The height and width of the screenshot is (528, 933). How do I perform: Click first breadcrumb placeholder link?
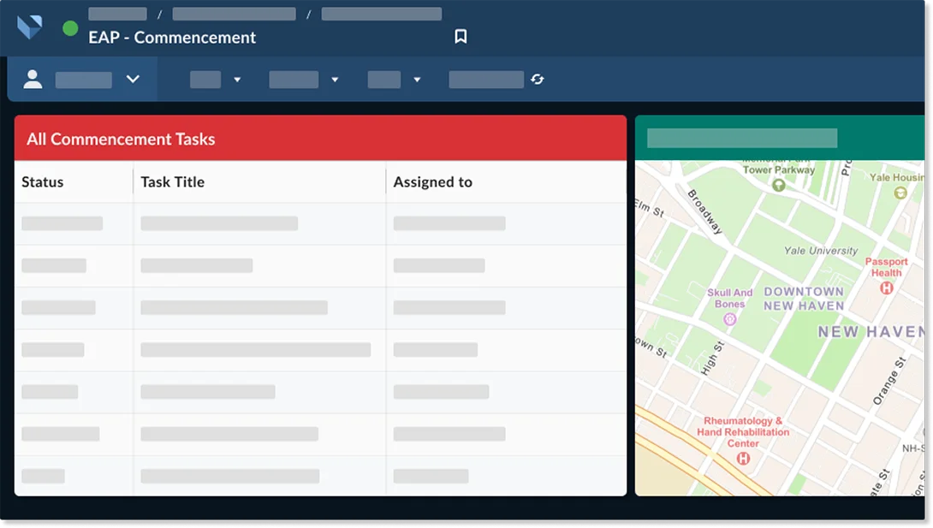118,14
